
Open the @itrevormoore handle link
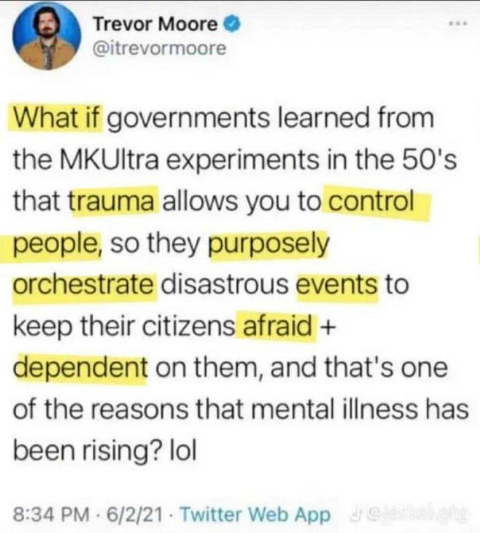pos(159,48)
